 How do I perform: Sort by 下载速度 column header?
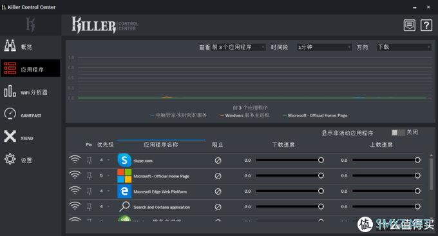tap(283, 145)
